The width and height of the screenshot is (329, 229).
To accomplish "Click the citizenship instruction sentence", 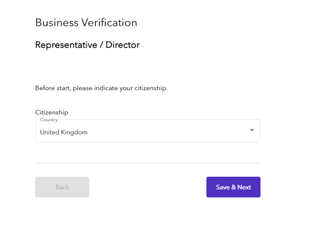I will tap(101, 88).
